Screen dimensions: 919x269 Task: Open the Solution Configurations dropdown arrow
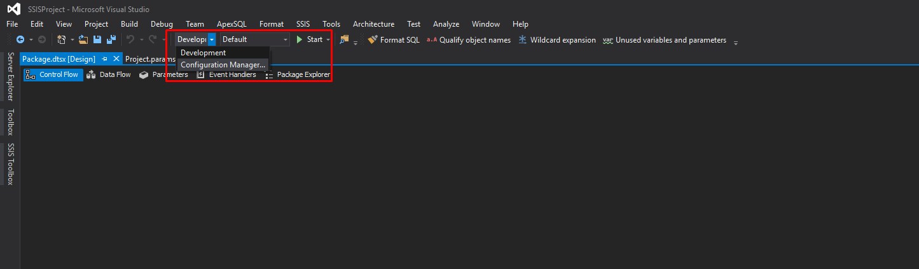212,39
